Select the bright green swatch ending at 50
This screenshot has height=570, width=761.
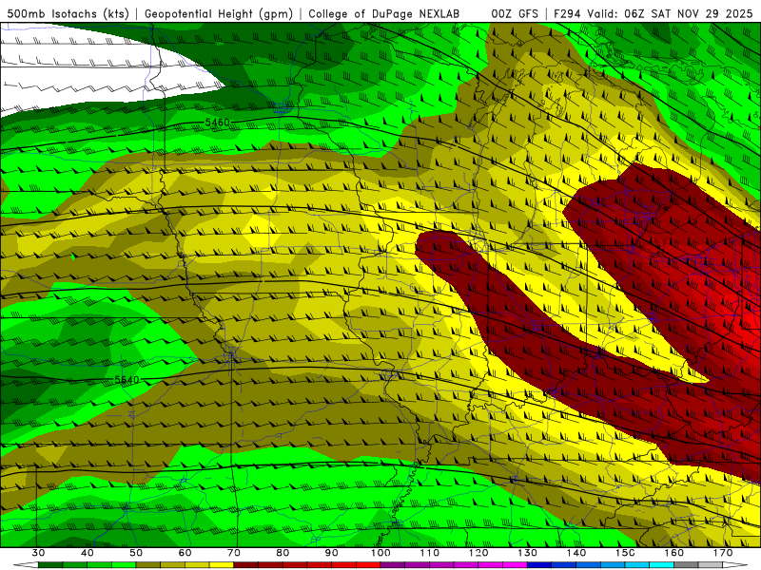click(x=124, y=565)
